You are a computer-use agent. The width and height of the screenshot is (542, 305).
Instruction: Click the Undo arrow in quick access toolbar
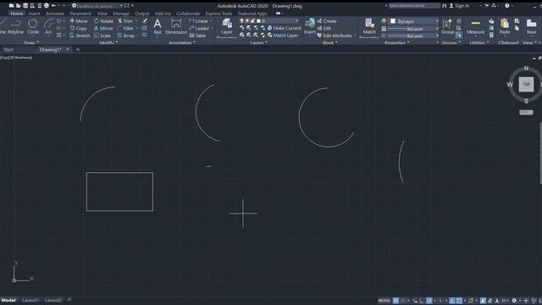click(x=53, y=6)
